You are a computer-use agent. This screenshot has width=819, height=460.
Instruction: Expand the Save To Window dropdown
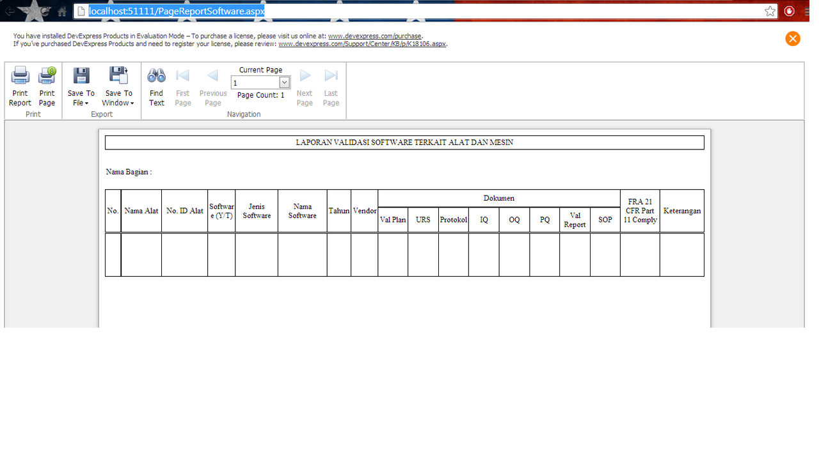coord(119,98)
